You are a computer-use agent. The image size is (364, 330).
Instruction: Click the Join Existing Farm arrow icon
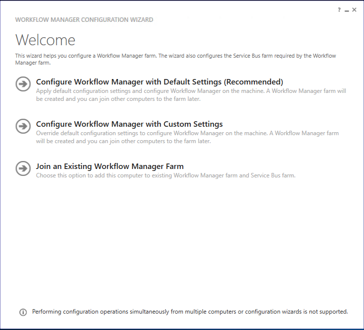point(23,168)
